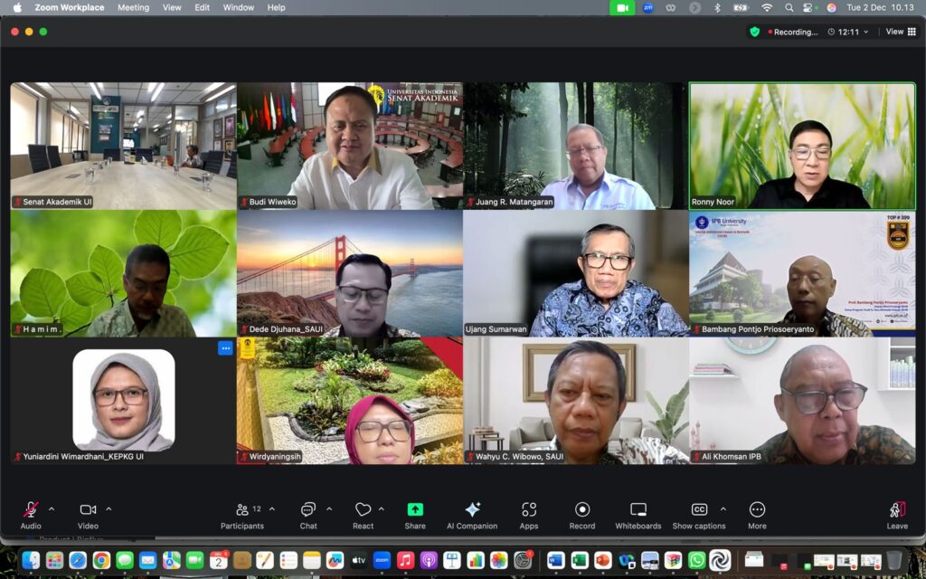The image size is (926, 579).
Task: Select Budi Wiweko's video tile
Action: coord(350,146)
